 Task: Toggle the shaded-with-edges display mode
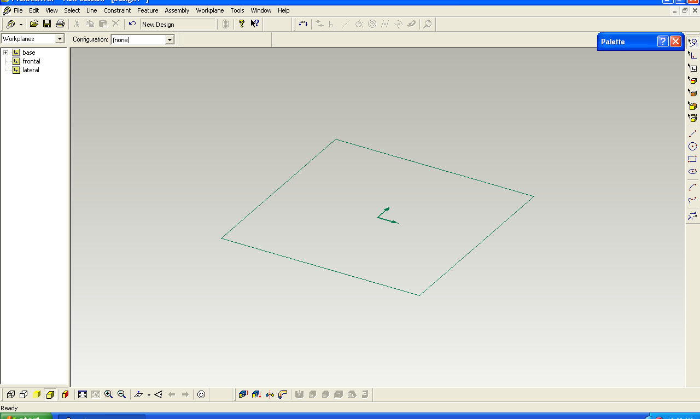tap(50, 394)
